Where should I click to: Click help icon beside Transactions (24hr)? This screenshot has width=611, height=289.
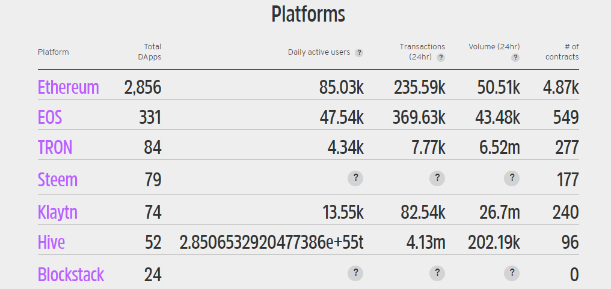tap(441, 58)
